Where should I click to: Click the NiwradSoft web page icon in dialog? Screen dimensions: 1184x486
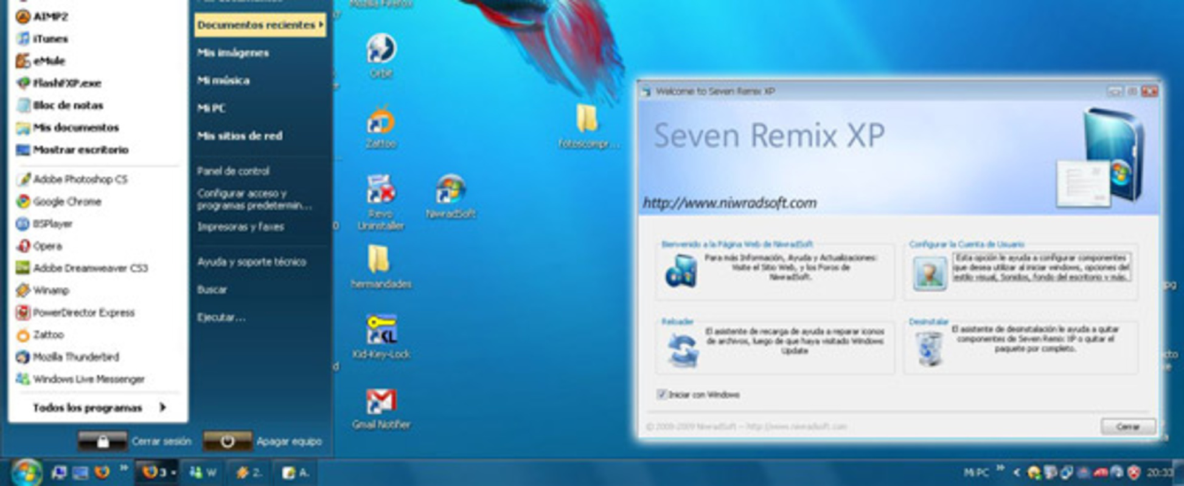[680, 271]
